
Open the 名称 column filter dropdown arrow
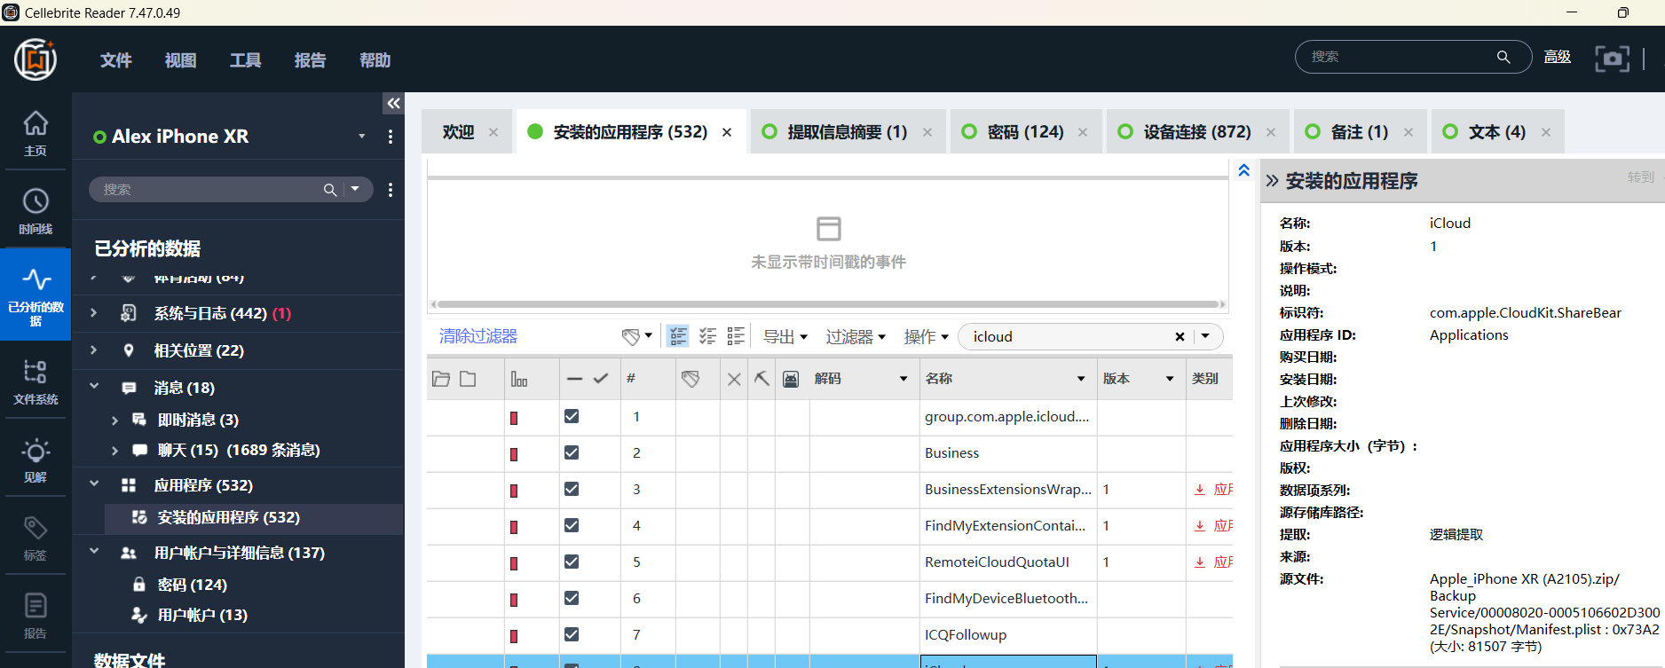[1081, 379]
